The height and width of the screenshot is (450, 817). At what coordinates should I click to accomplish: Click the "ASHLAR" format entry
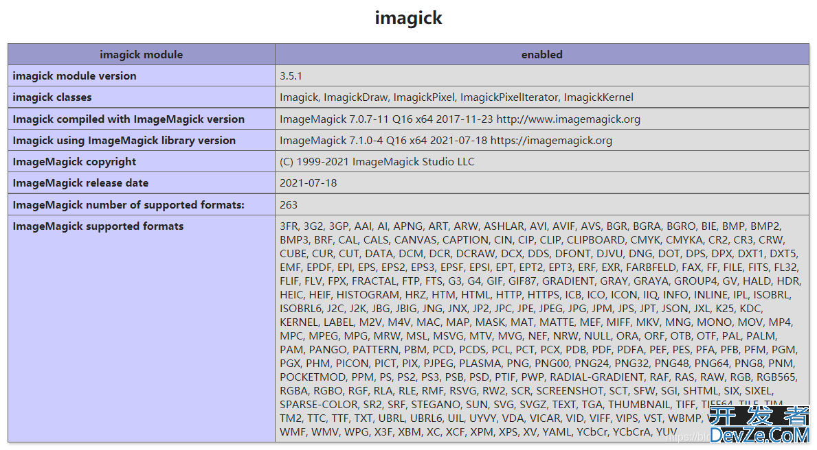(x=504, y=226)
